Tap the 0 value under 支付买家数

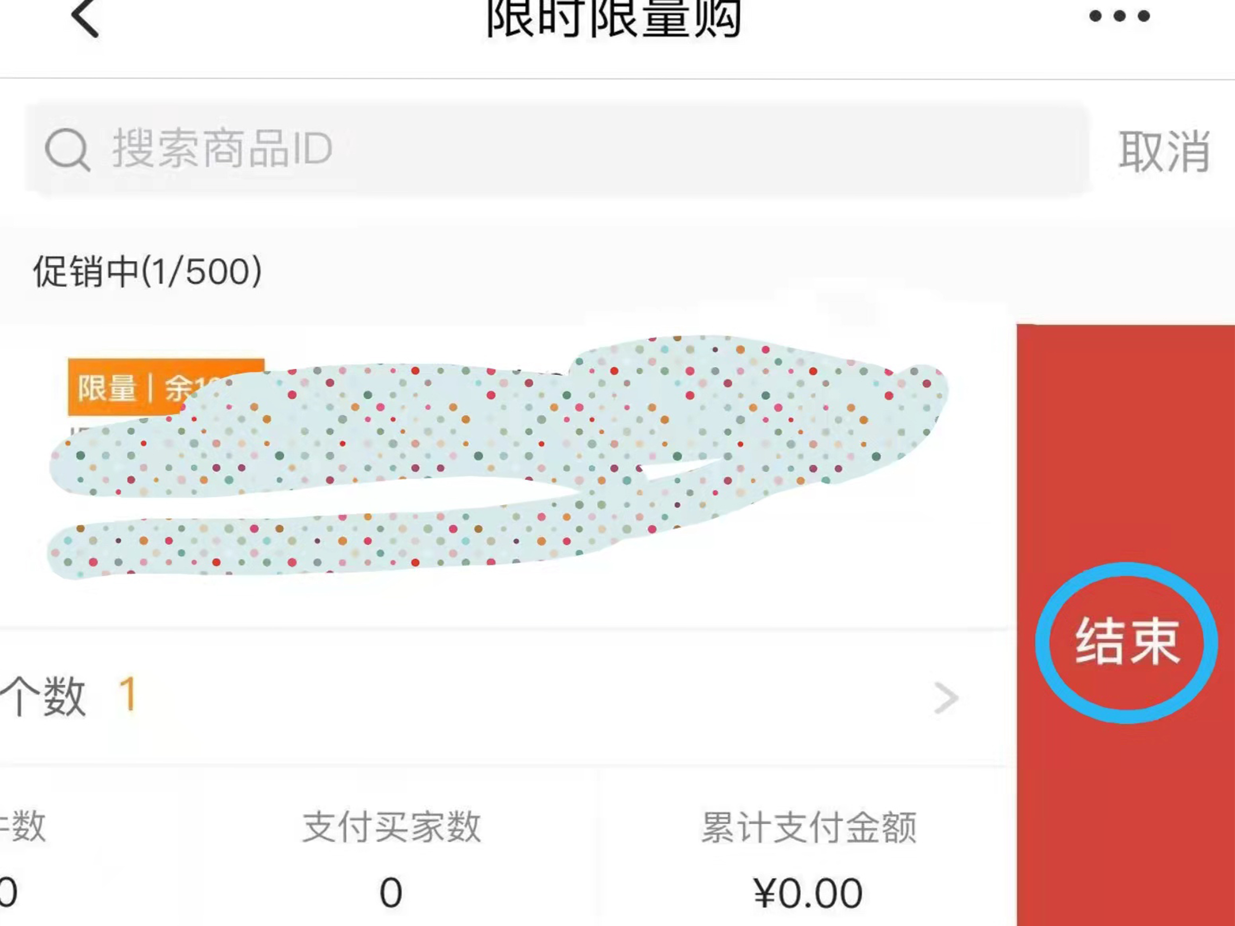(391, 893)
